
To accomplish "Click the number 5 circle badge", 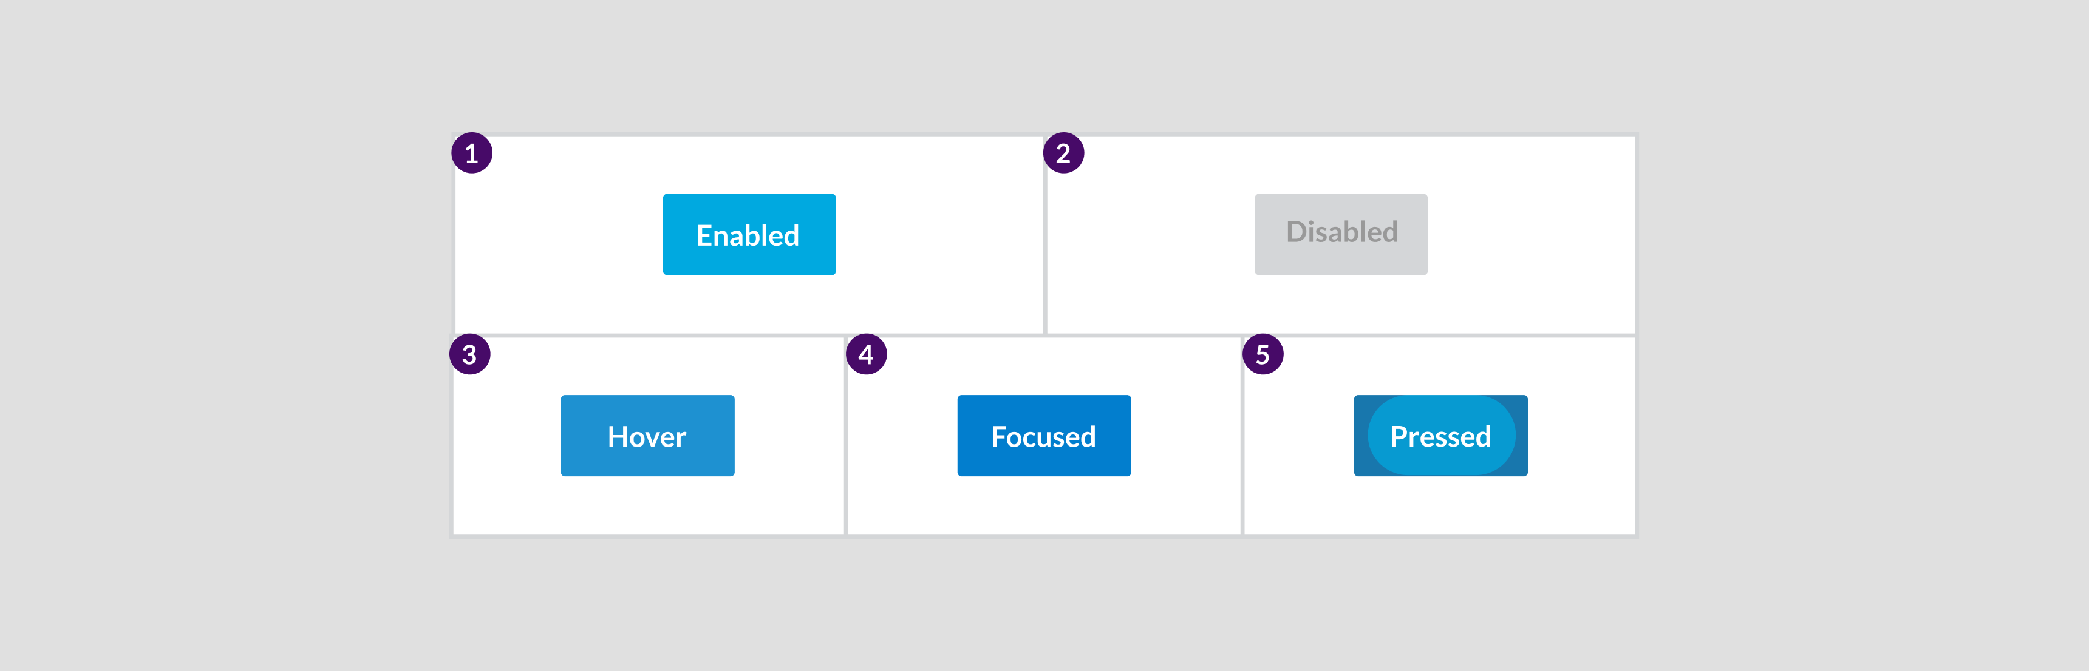I will [1263, 354].
